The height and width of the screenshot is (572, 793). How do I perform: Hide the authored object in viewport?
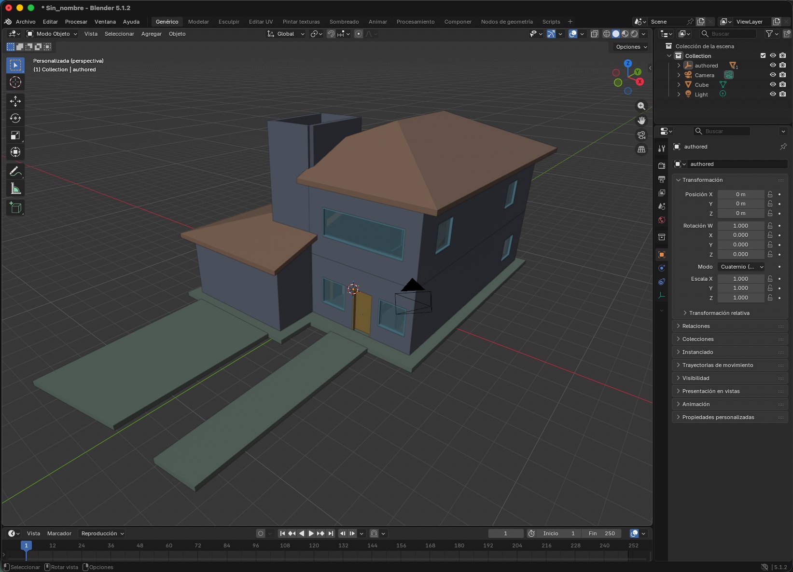click(773, 66)
